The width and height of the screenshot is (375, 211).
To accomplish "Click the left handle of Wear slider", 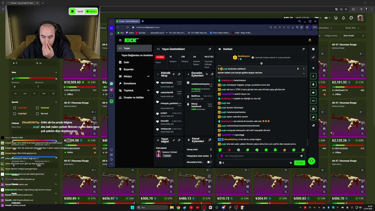I will click(x=13, y=79).
